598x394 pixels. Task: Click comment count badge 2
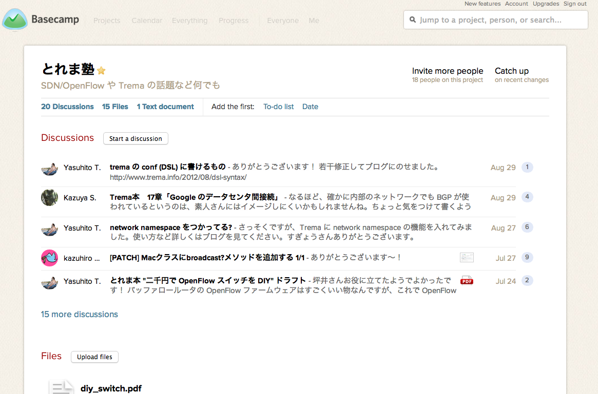[527, 281]
